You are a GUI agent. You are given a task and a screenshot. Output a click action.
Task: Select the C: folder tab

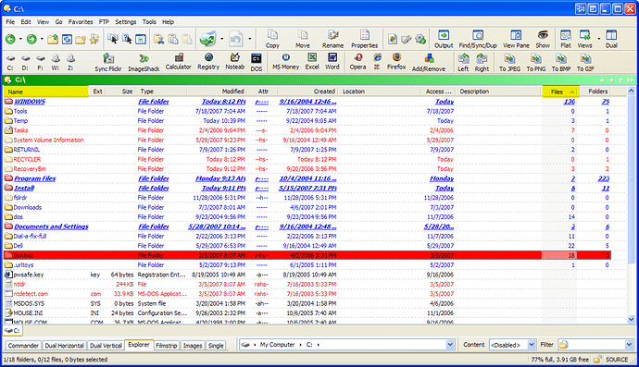coord(13,331)
